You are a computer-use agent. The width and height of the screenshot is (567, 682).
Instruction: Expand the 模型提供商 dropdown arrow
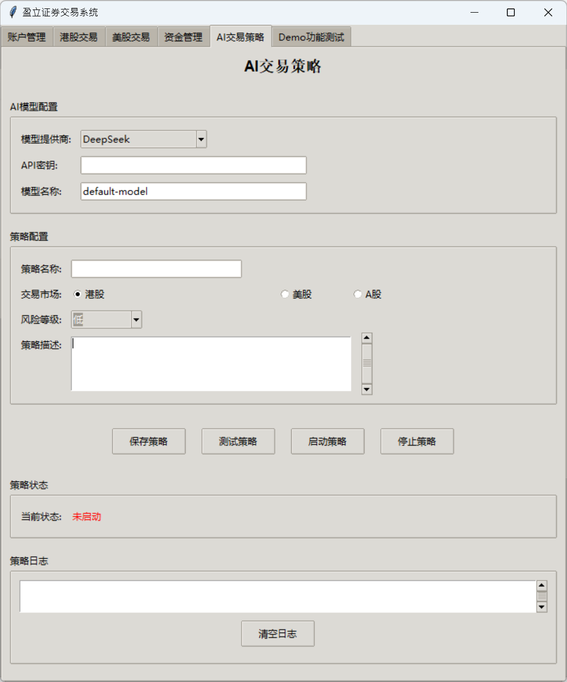(201, 139)
